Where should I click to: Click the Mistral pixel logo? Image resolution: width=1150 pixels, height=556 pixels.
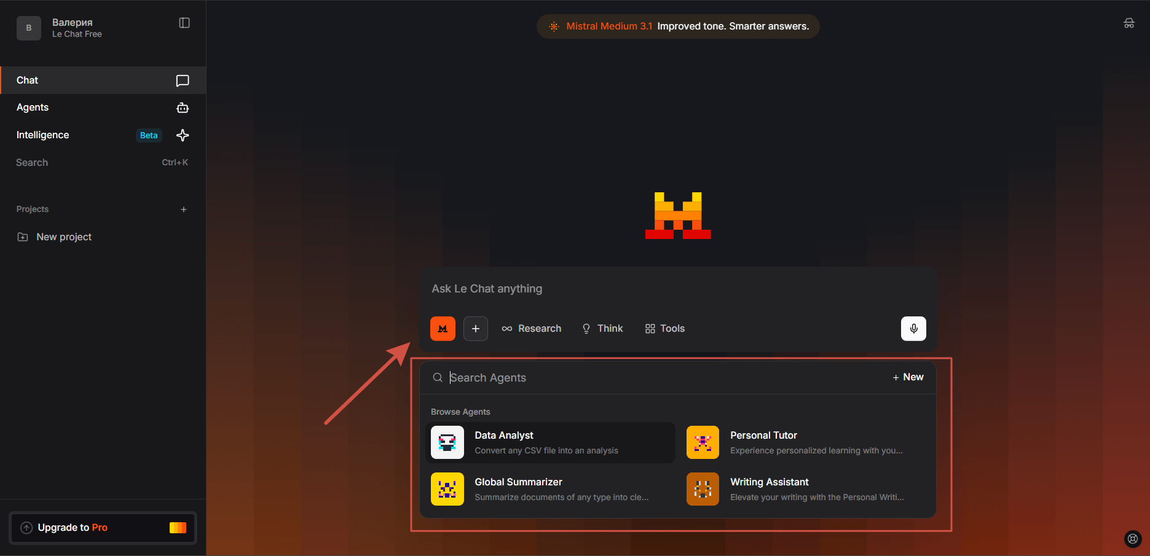click(678, 216)
